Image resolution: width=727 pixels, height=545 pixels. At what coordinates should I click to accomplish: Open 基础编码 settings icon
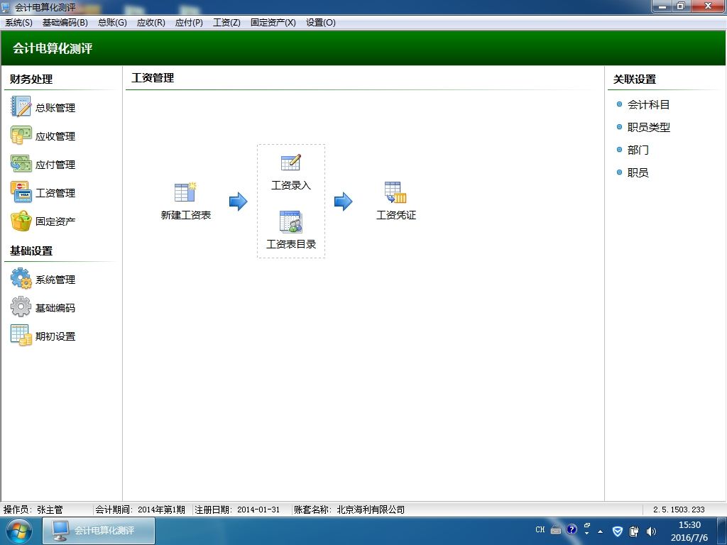pos(21,307)
